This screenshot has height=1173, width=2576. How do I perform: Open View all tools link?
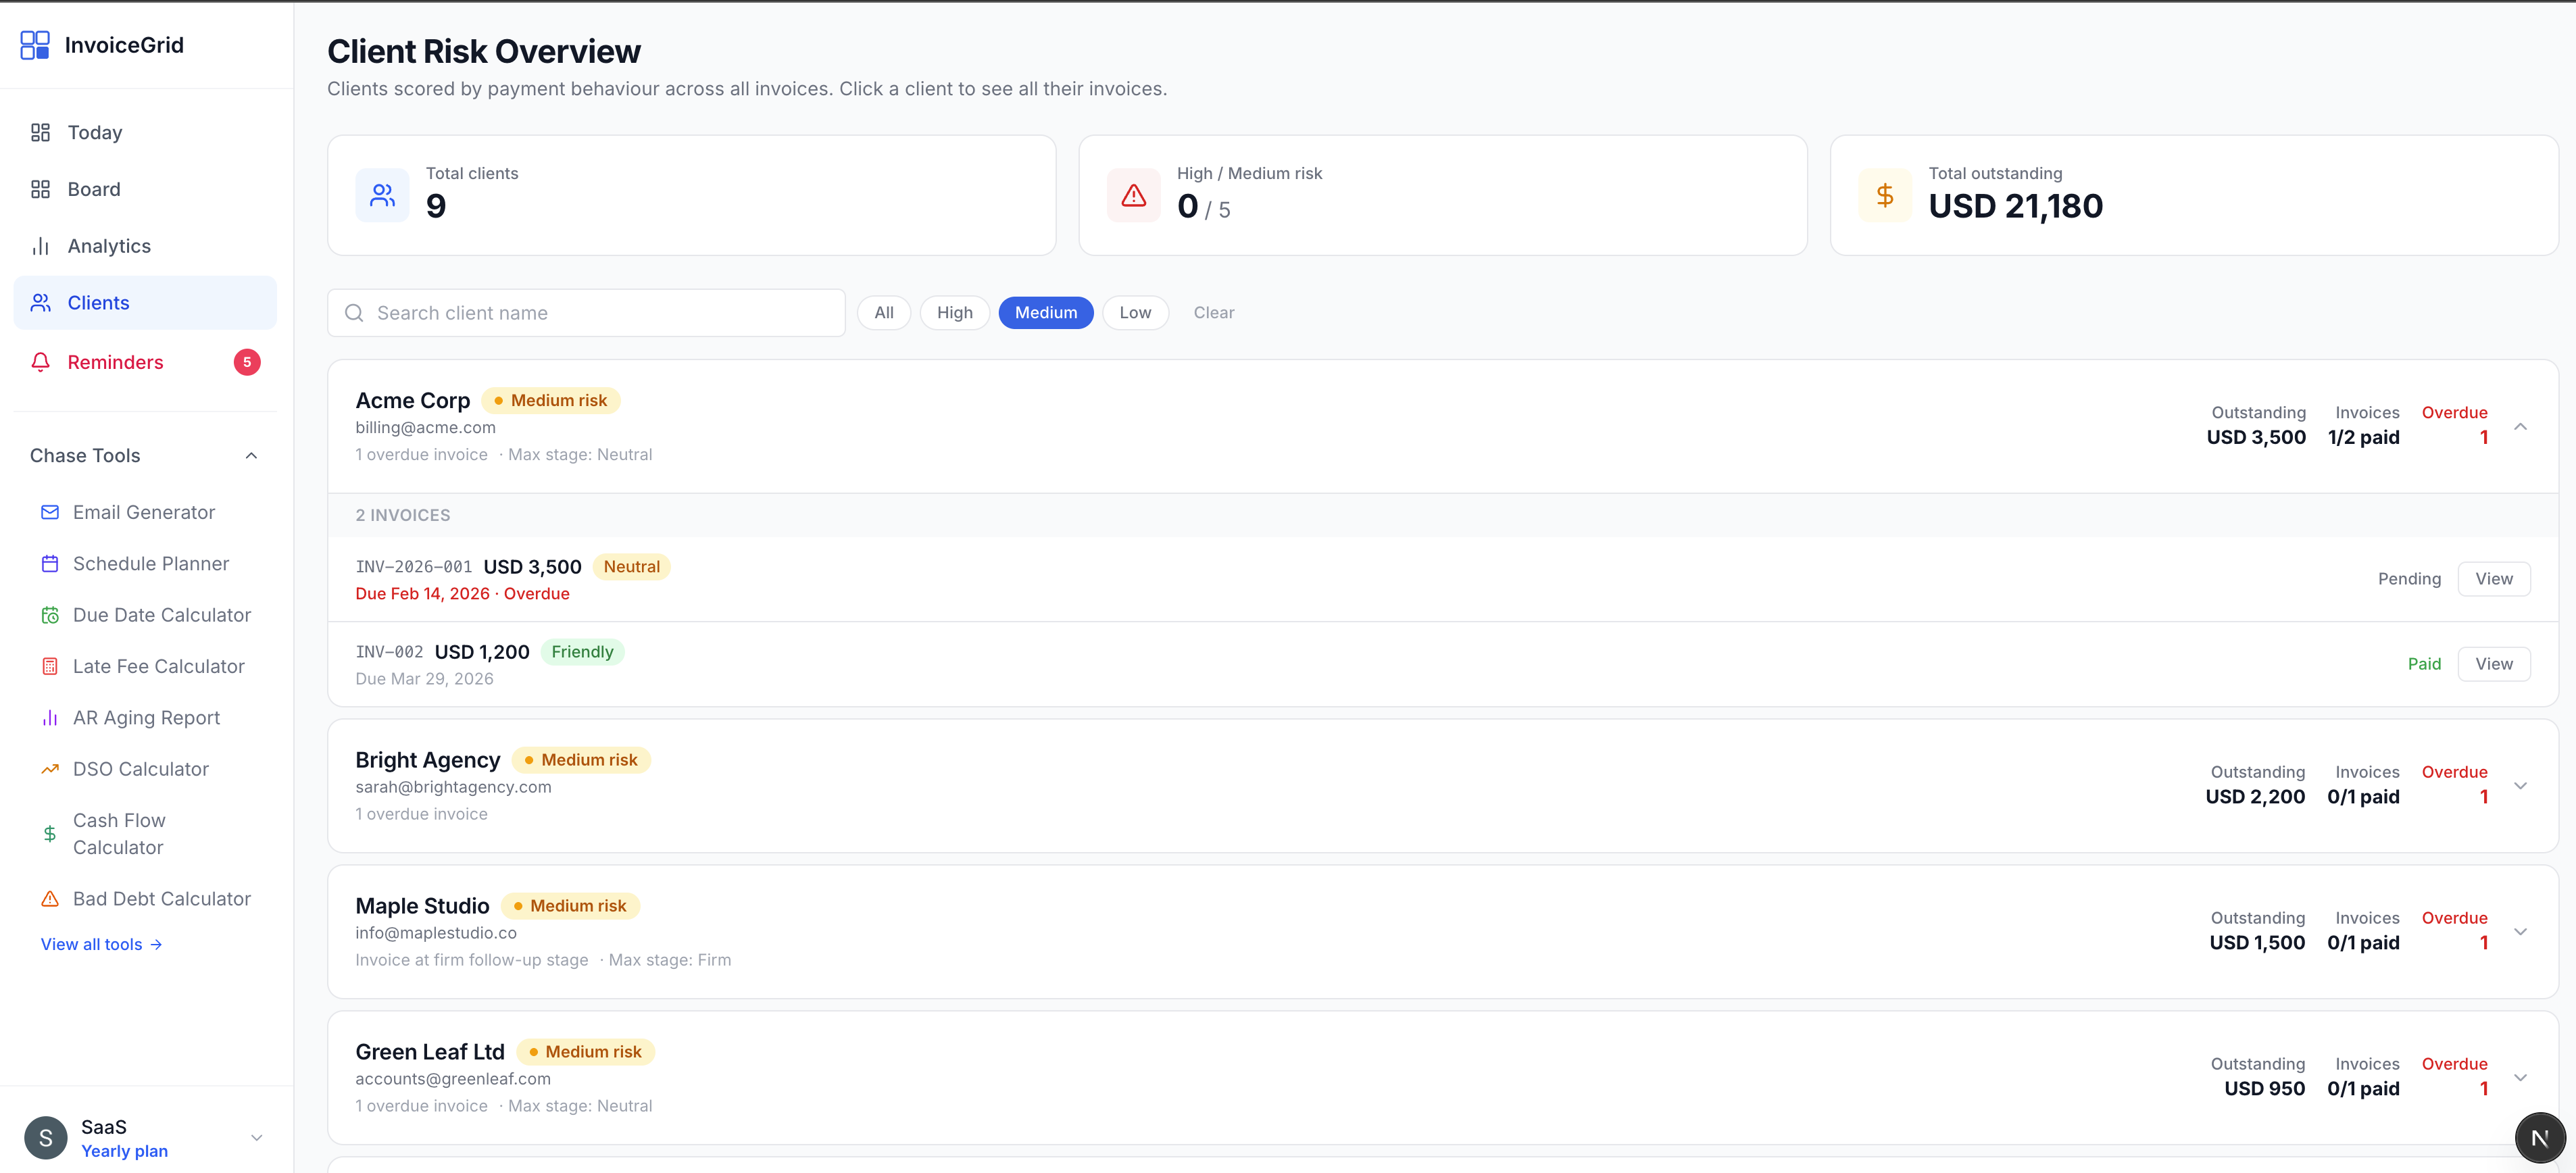[x=101, y=943]
